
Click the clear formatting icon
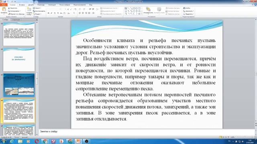pyautogui.click(x=75, y=9)
